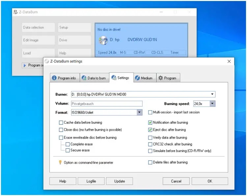Click the "Speed: 24,0x" status entry

click(107, 52)
